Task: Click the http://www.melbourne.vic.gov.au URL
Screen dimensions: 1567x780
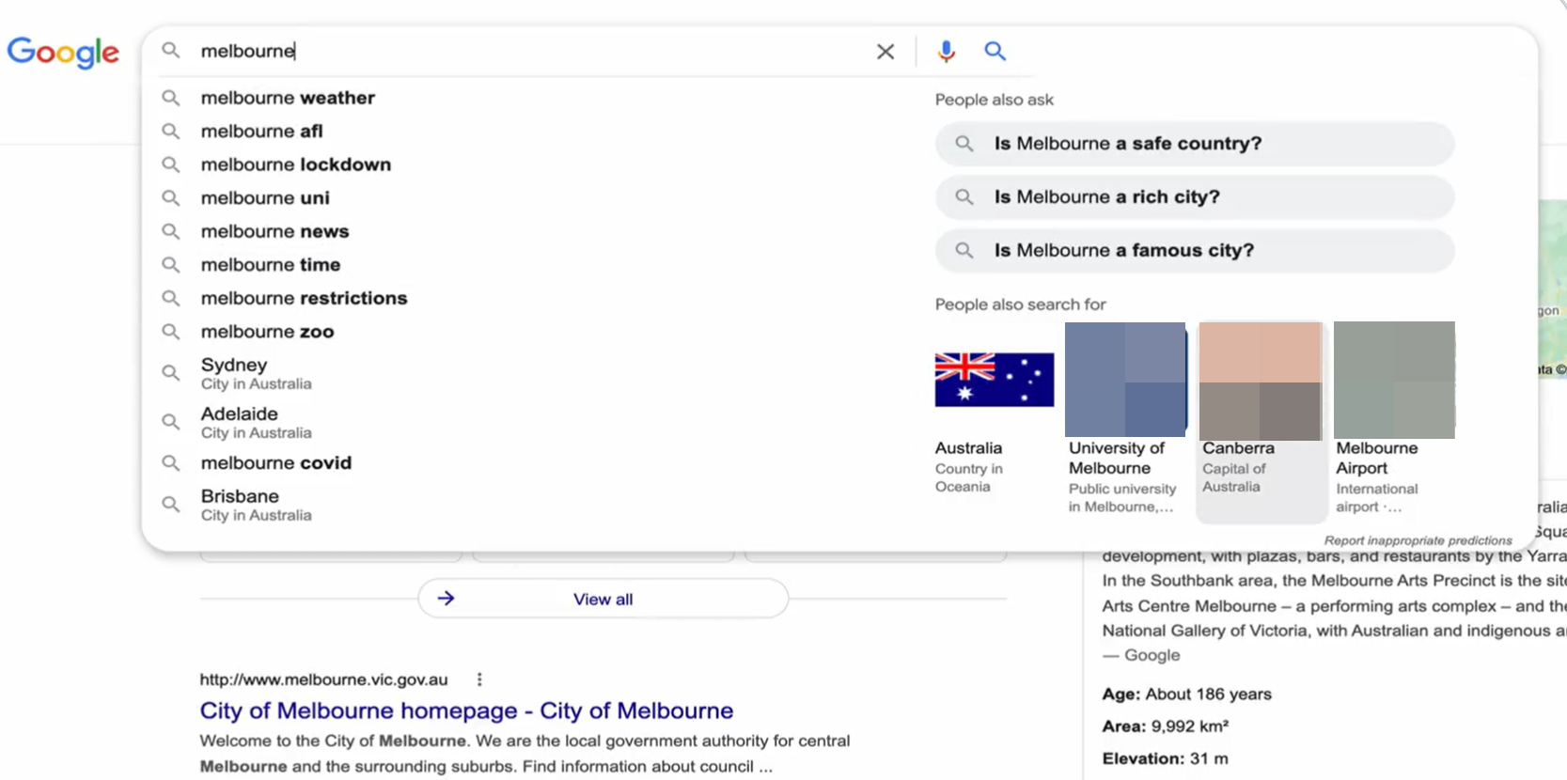Action: (x=323, y=679)
